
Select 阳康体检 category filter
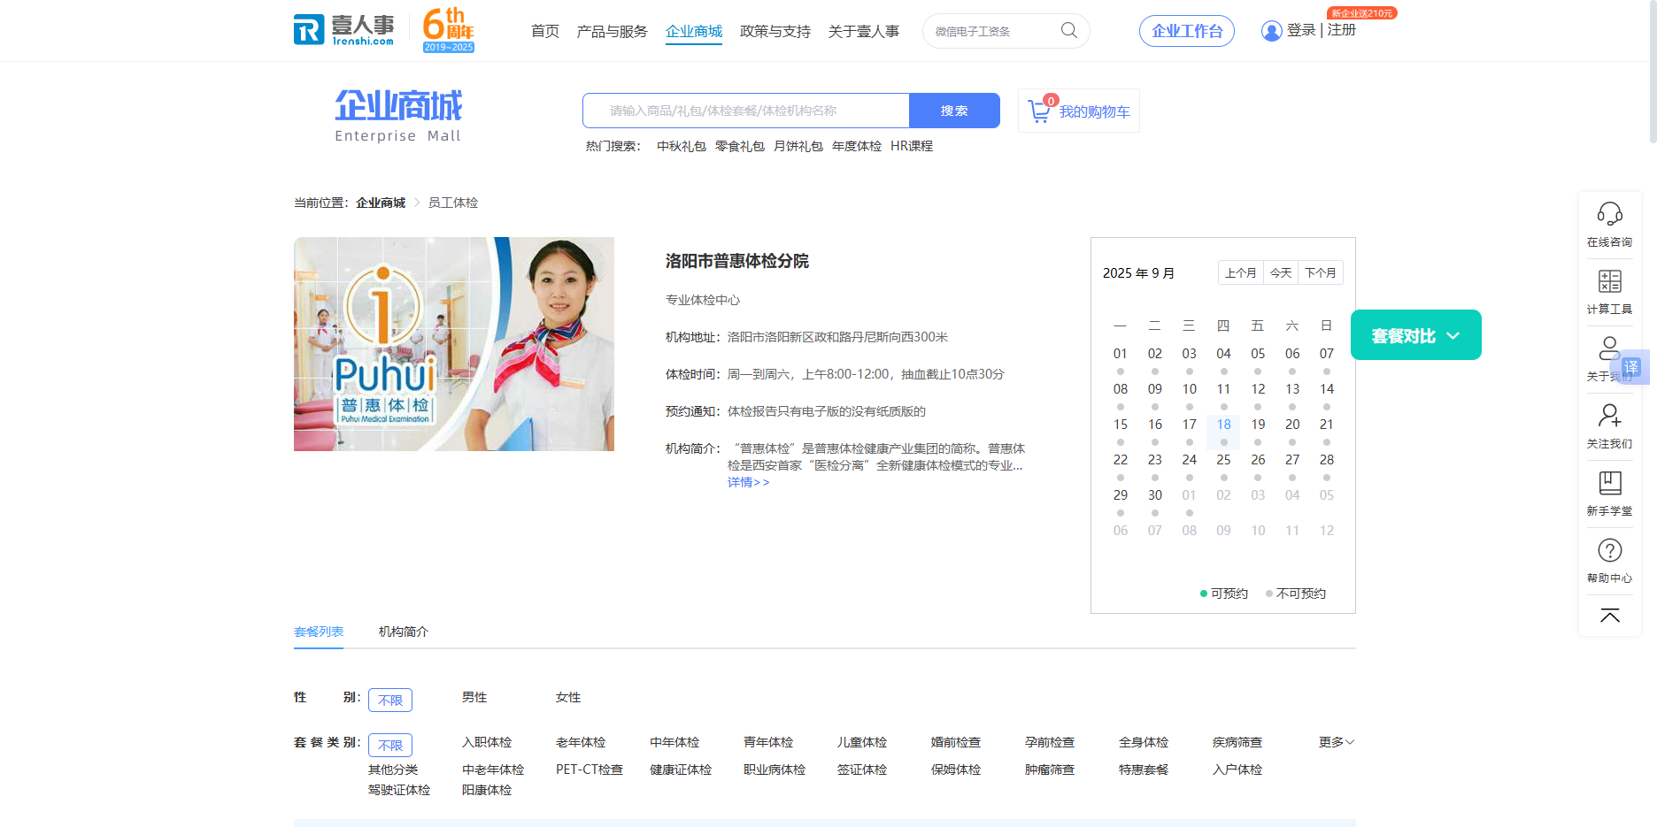pos(487,790)
